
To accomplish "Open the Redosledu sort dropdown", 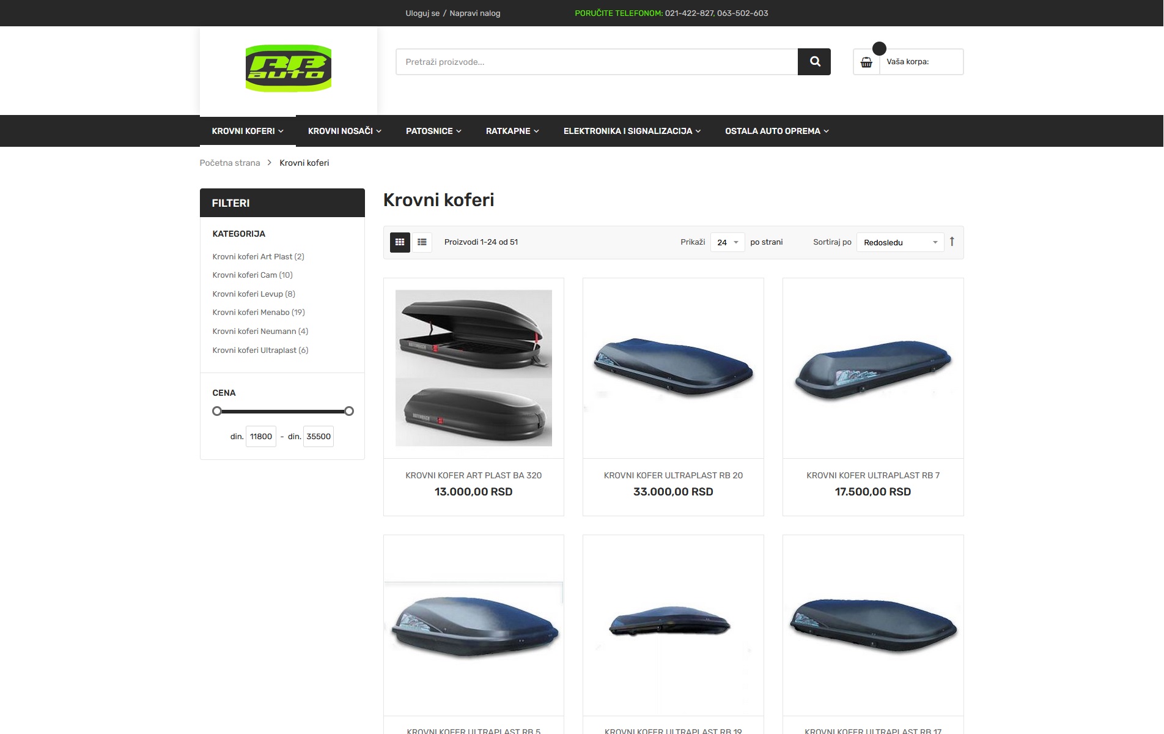I will (901, 242).
